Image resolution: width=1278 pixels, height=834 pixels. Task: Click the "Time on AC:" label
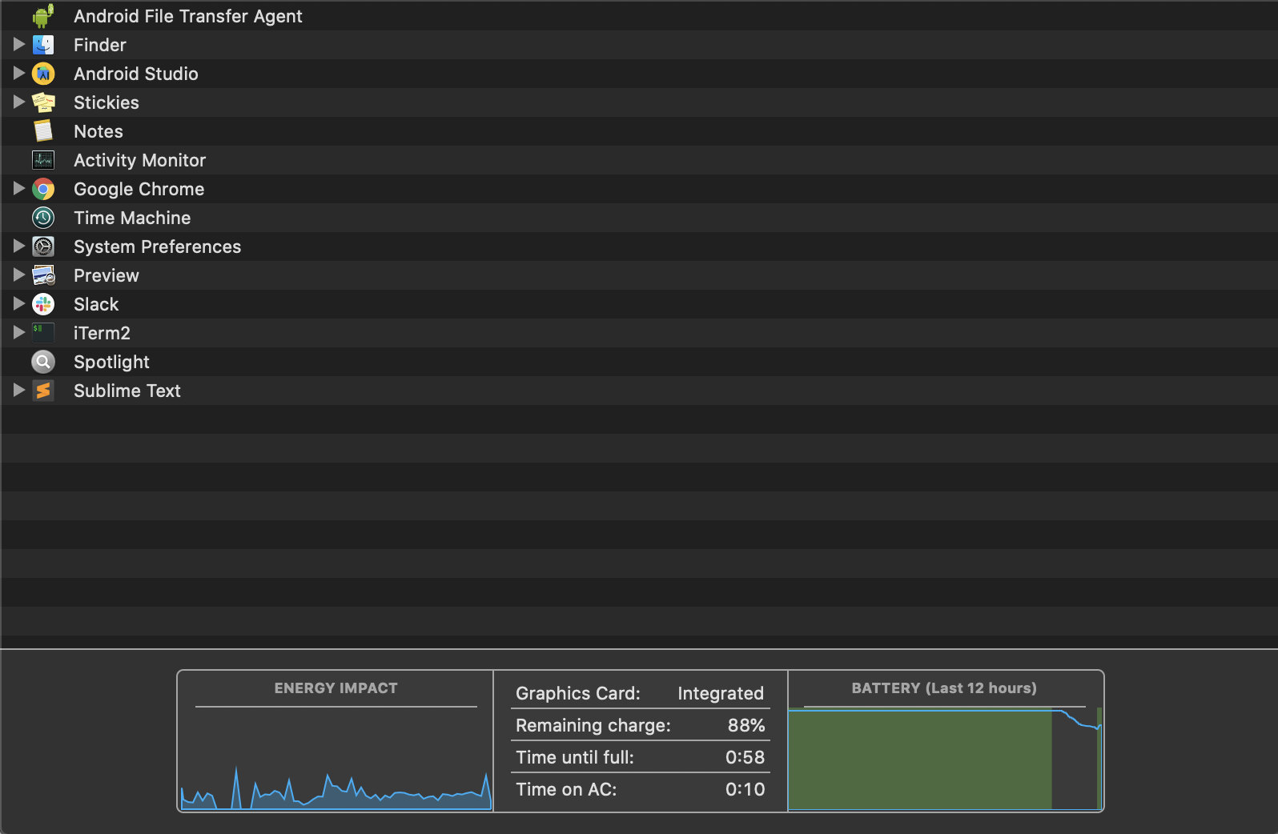coord(566,789)
